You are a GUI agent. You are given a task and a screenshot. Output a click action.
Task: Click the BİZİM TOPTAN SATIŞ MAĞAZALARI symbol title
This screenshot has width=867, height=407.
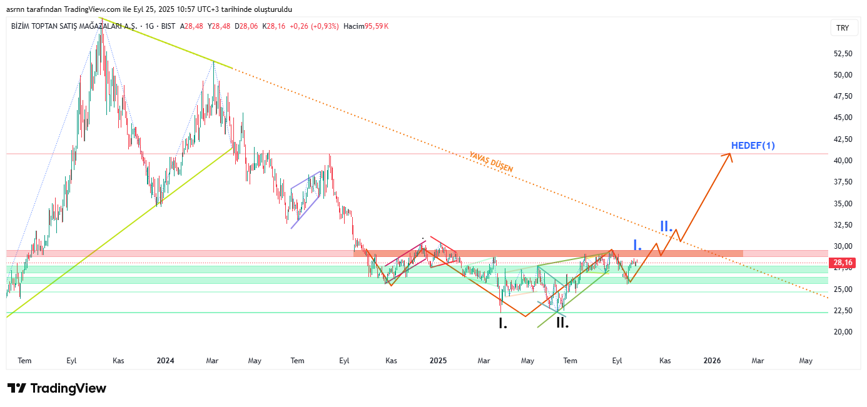[x=73, y=26]
